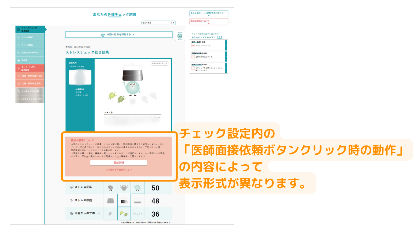Click heart icon next to ストレス反応 row

click(72, 187)
